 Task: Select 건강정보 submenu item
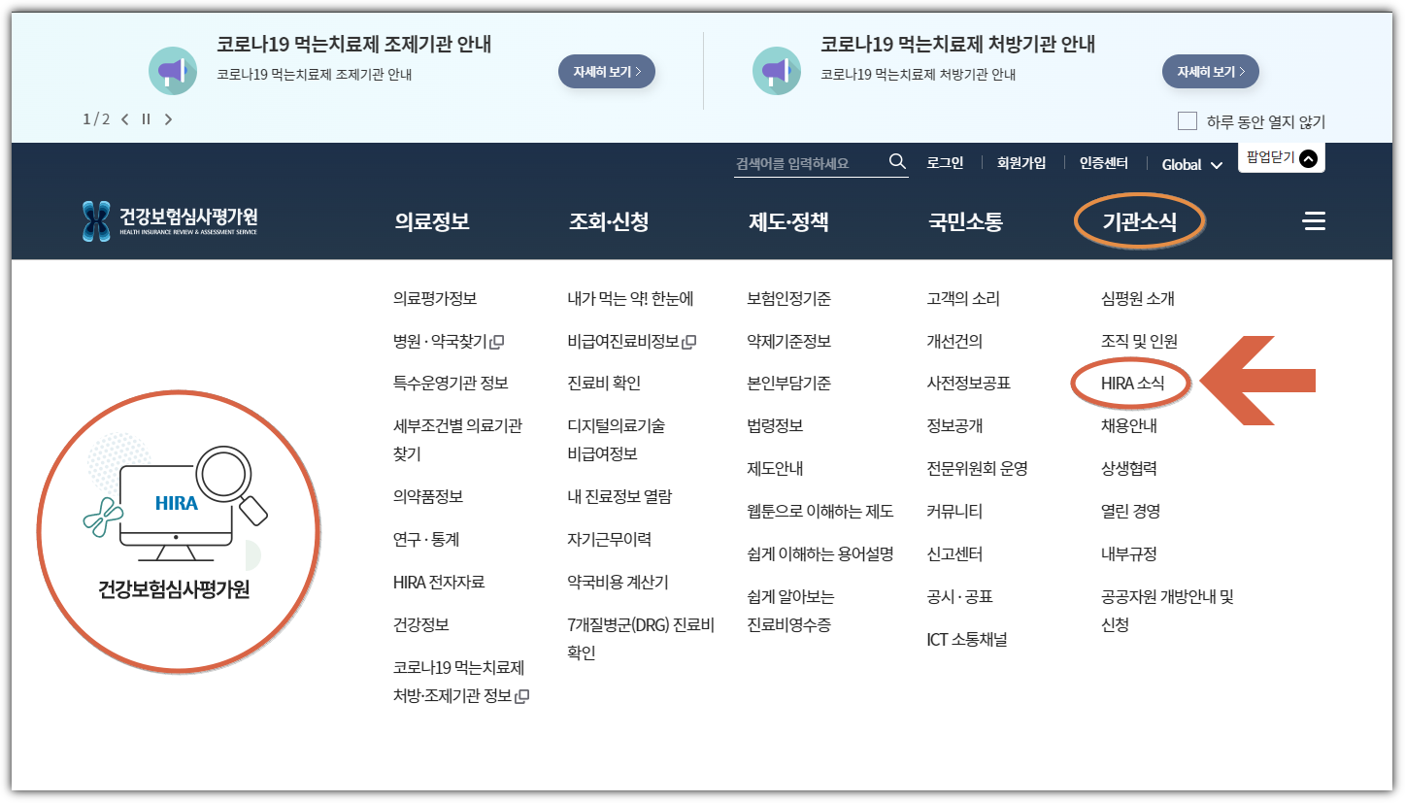point(421,625)
